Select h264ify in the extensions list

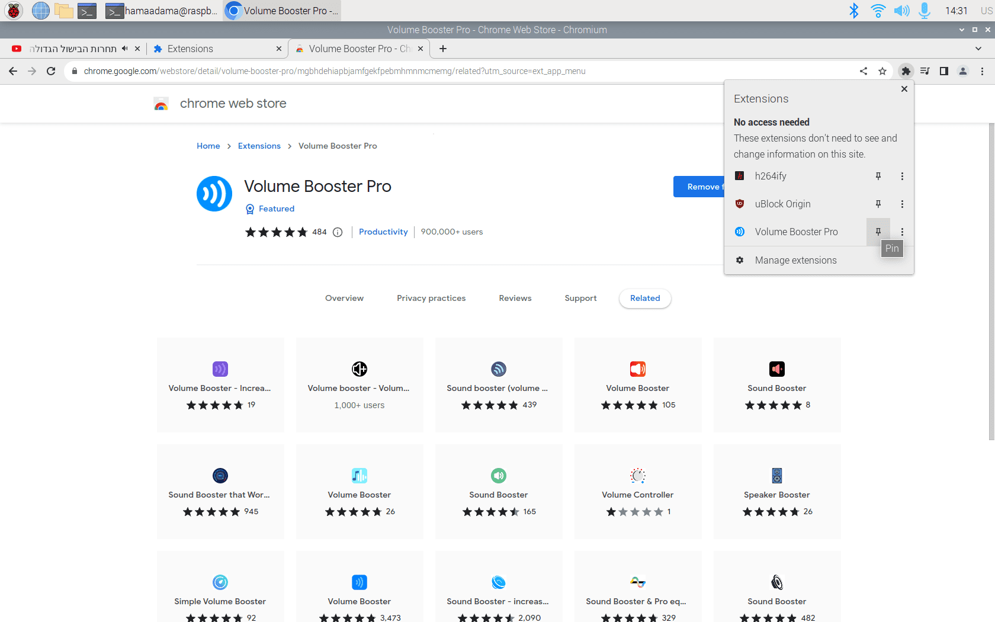point(795,176)
